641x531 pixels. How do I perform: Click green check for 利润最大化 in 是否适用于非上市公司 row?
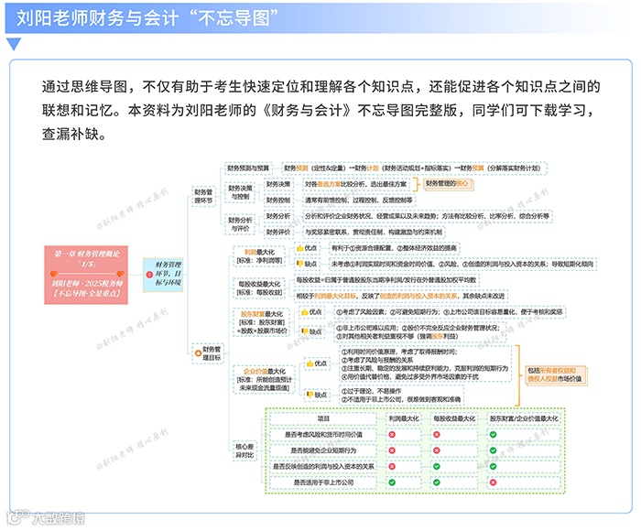point(392,482)
